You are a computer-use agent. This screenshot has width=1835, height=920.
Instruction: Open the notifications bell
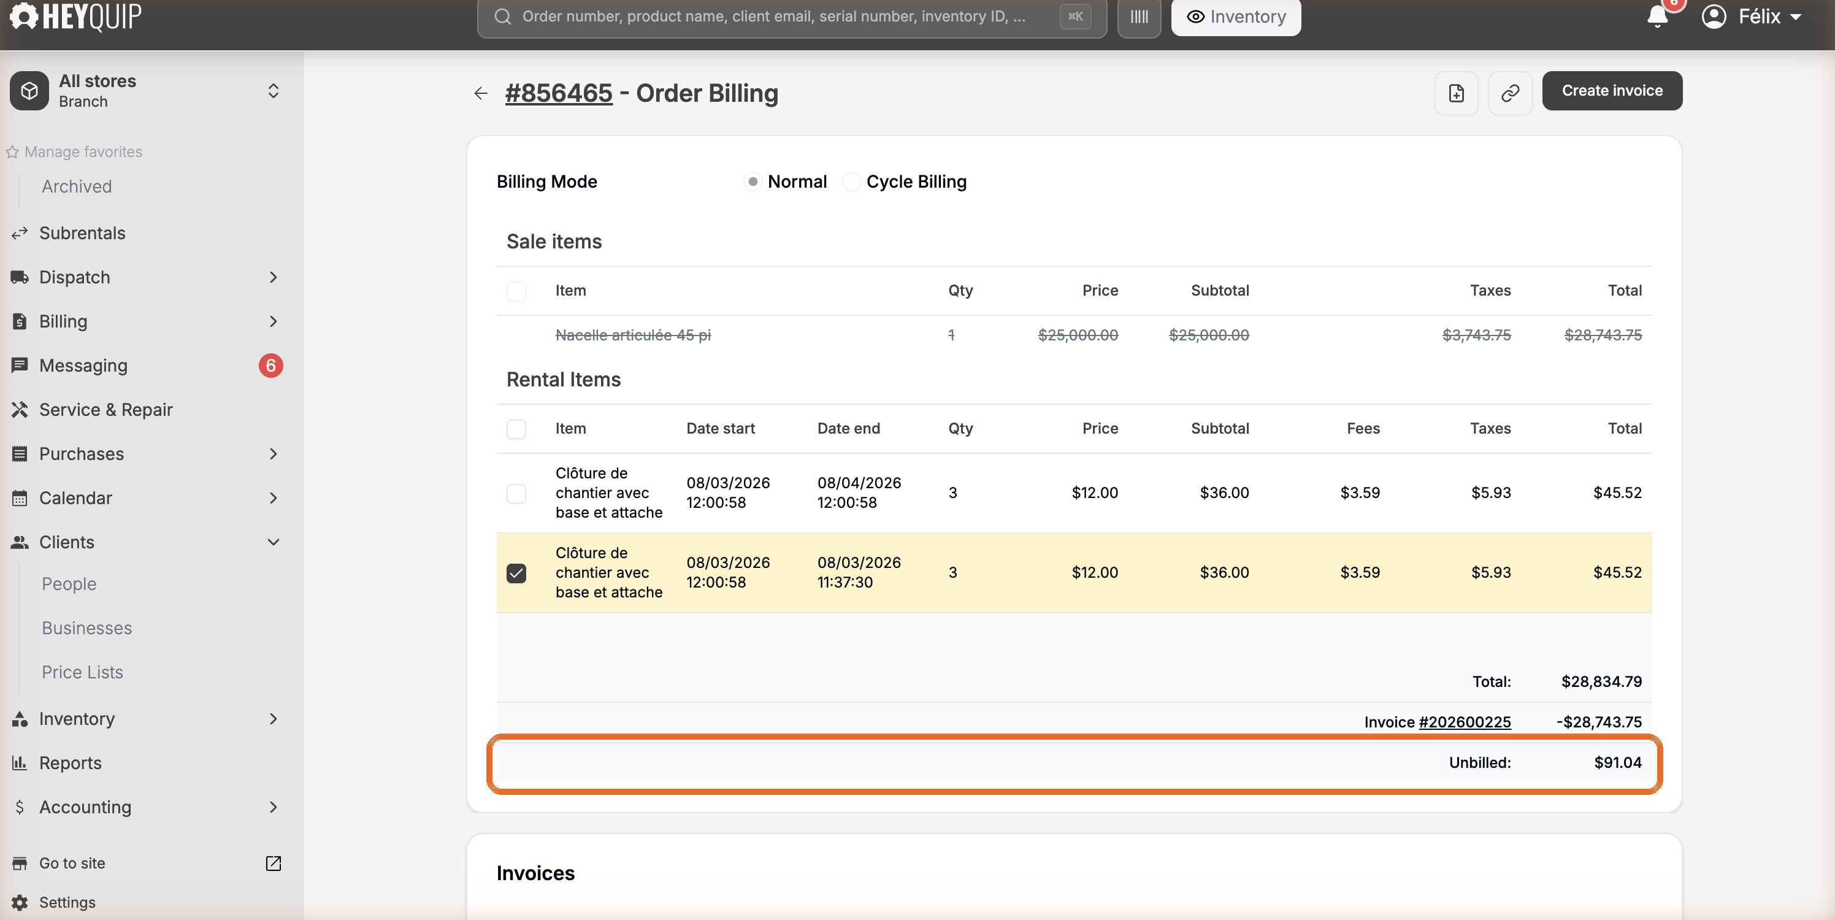[x=1657, y=16]
